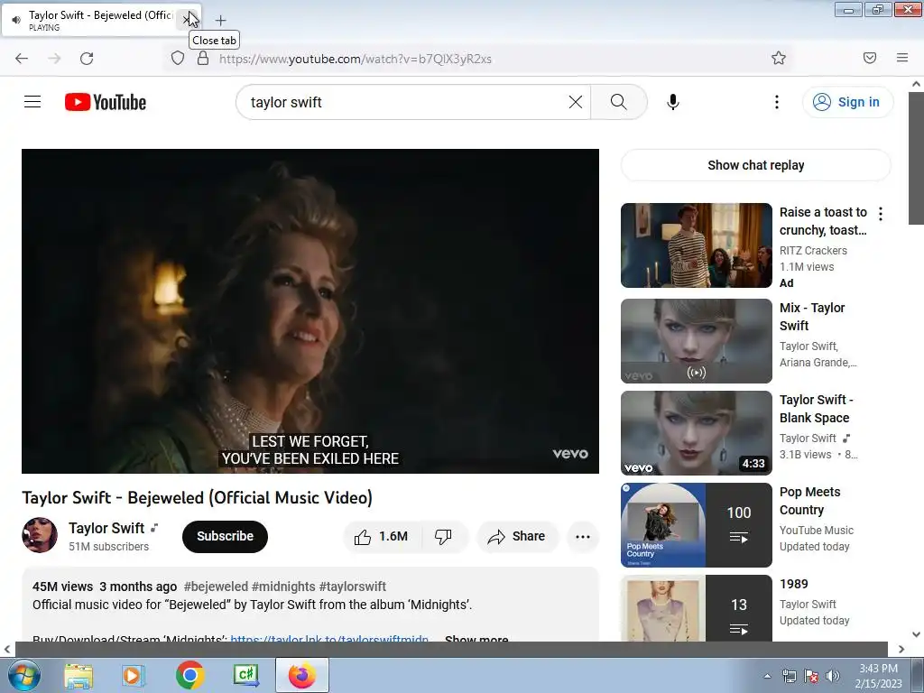Launch Chrome from taskbar
The image size is (924, 693).
(x=189, y=675)
